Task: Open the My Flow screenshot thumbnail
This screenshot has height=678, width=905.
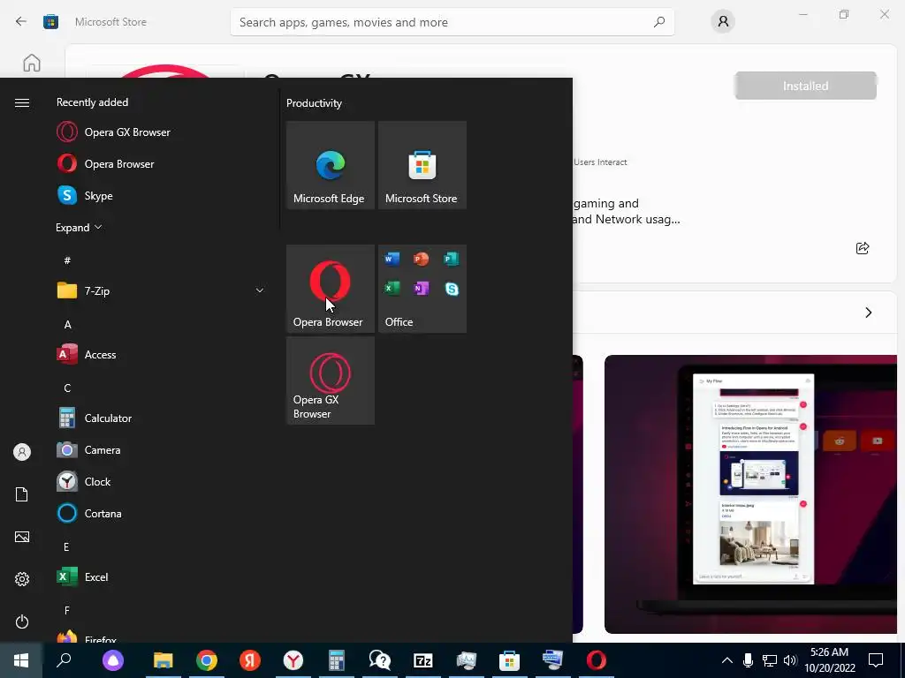Action: tap(750, 494)
